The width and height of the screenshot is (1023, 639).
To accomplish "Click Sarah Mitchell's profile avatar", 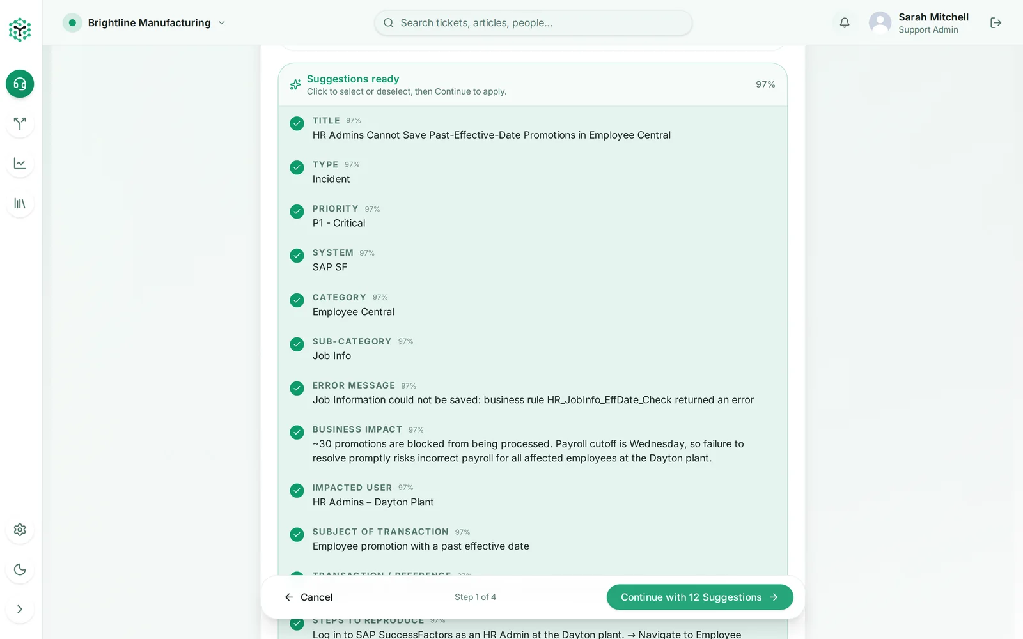I will (880, 23).
